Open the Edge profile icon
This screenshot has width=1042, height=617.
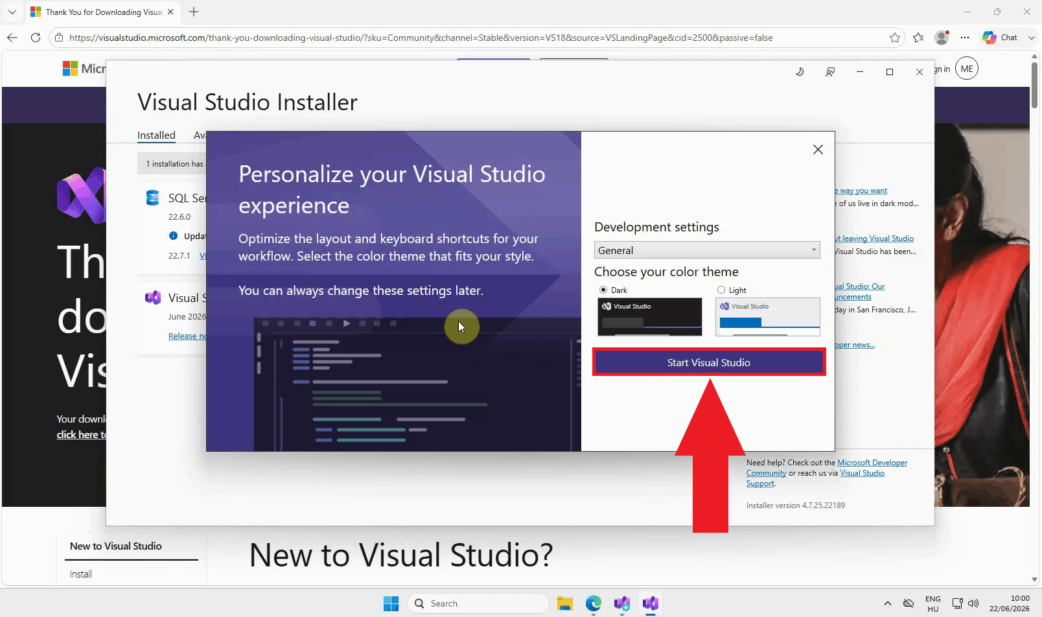click(942, 38)
